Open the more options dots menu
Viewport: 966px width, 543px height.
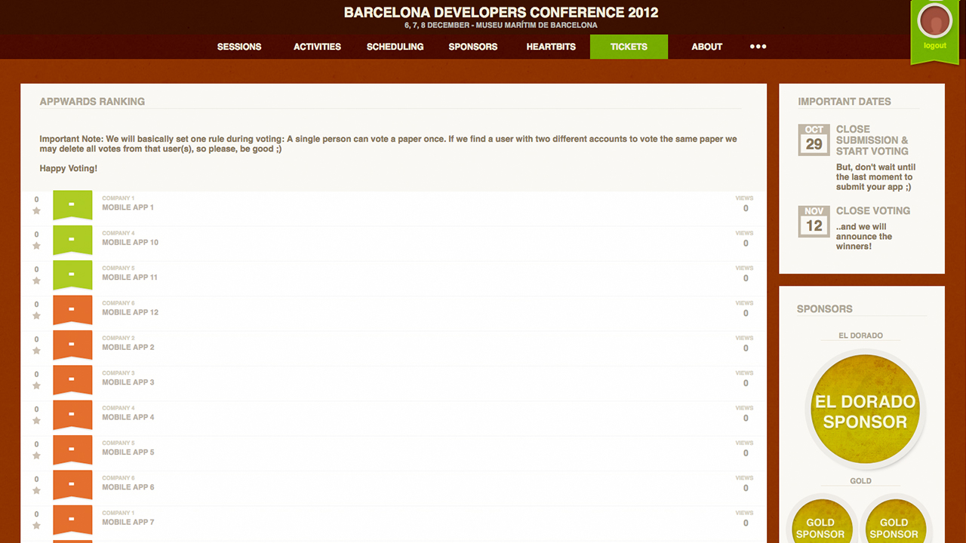(x=758, y=46)
